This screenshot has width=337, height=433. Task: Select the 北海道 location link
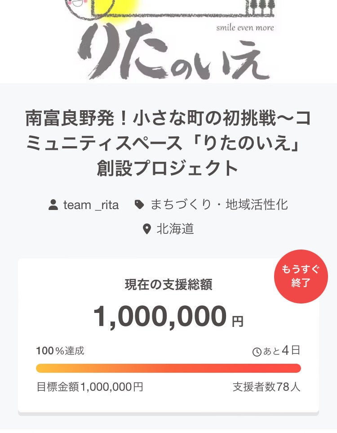175,229
